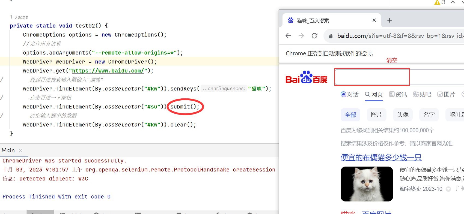This screenshot has height=214, width=464.
Task: Click the Chrome back arrow button
Action: coord(288,36)
